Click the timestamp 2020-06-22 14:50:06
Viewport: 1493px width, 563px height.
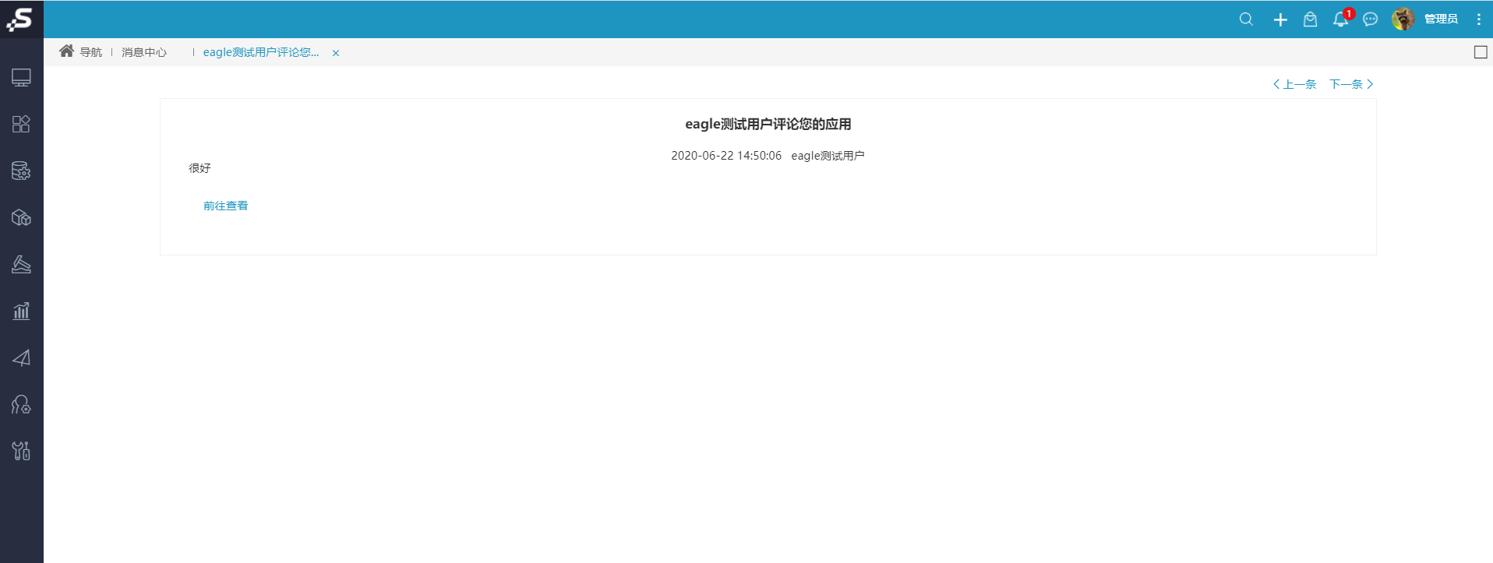[726, 156]
